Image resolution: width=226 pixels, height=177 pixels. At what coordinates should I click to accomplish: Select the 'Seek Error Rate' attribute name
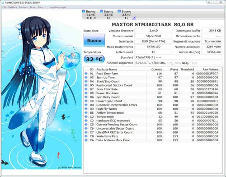[107, 89]
